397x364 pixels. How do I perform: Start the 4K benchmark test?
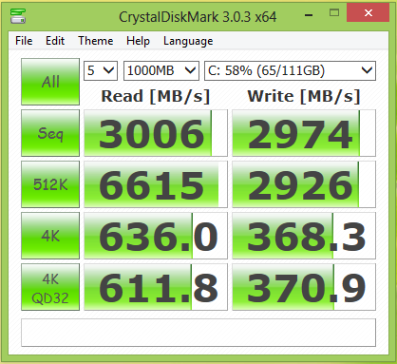[x=50, y=236]
